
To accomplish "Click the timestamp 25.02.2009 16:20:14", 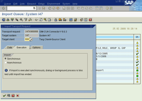I will click(125, 29).
